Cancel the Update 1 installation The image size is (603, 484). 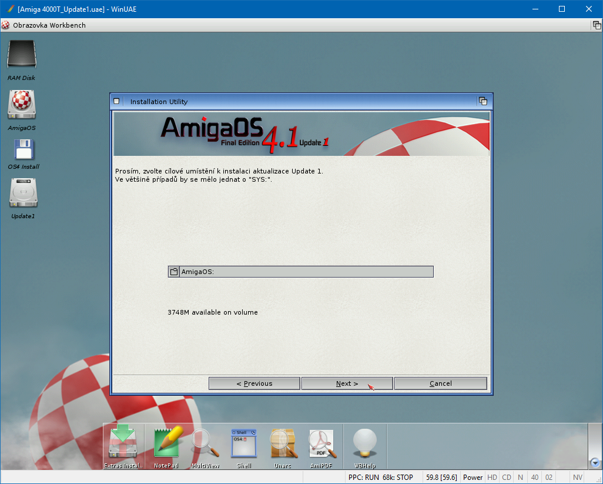440,383
